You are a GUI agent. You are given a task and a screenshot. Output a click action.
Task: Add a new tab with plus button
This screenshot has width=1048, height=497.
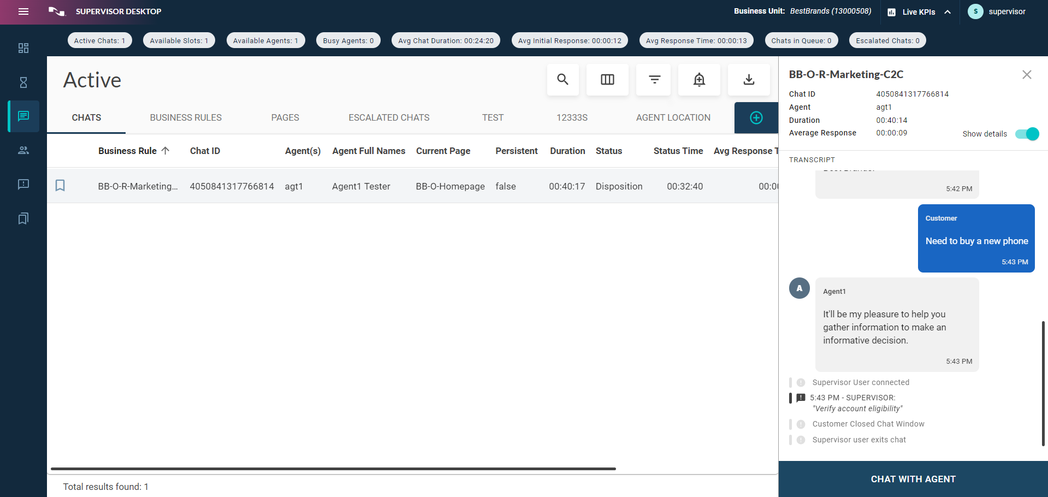756,117
